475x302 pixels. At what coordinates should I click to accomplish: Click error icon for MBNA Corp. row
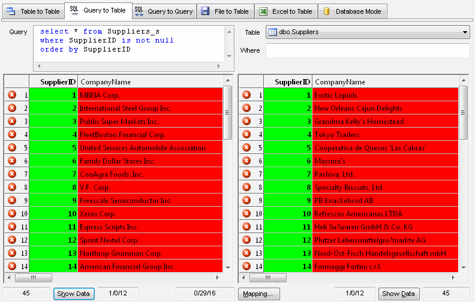pyautogui.click(x=12, y=95)
